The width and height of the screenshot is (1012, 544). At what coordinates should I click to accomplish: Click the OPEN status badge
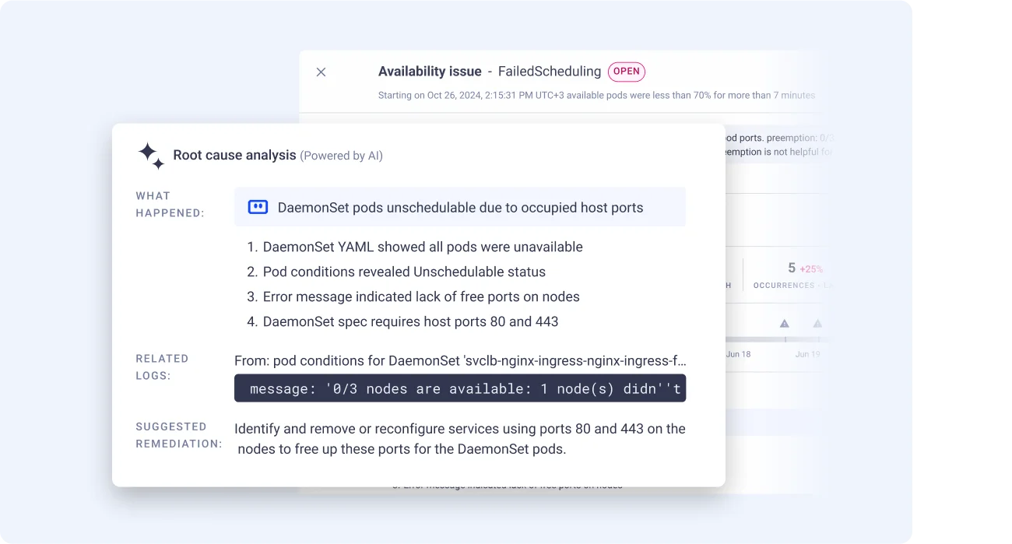[627, 72]
